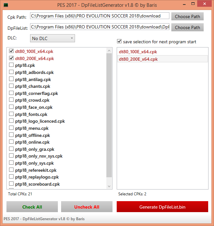Screen dimensions: 214x226
Task: Click into the Cpk Path field
Action: (x=100, y=16)
